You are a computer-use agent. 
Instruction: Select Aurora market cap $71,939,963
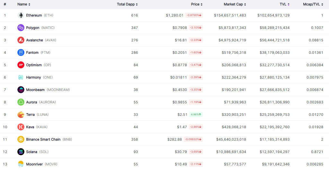pyautogui.click(x=235, y=102)
